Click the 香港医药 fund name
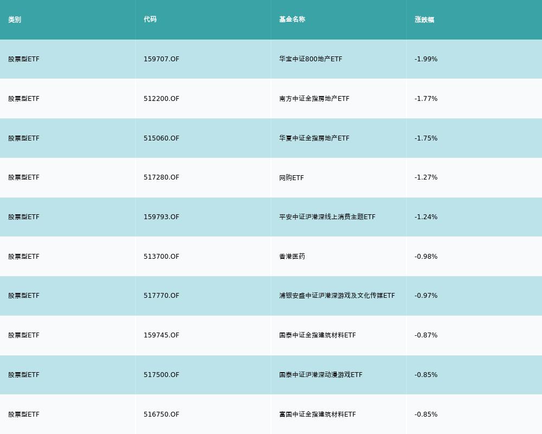The height and width of the screenshot is (434, 542). [x=292, y=257]
